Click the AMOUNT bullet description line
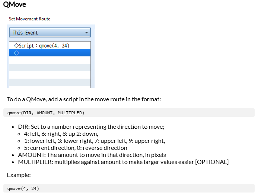Viewport: 258px width, 194px height. [x=92, y=155]
